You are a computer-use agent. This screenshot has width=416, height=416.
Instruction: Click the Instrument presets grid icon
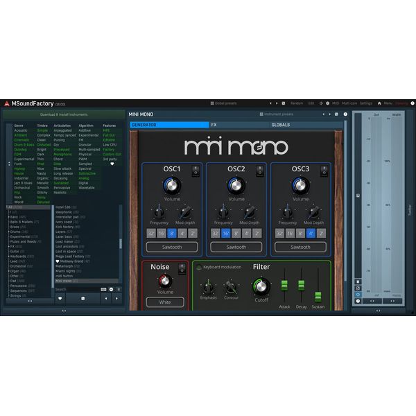tap(261, 114)
